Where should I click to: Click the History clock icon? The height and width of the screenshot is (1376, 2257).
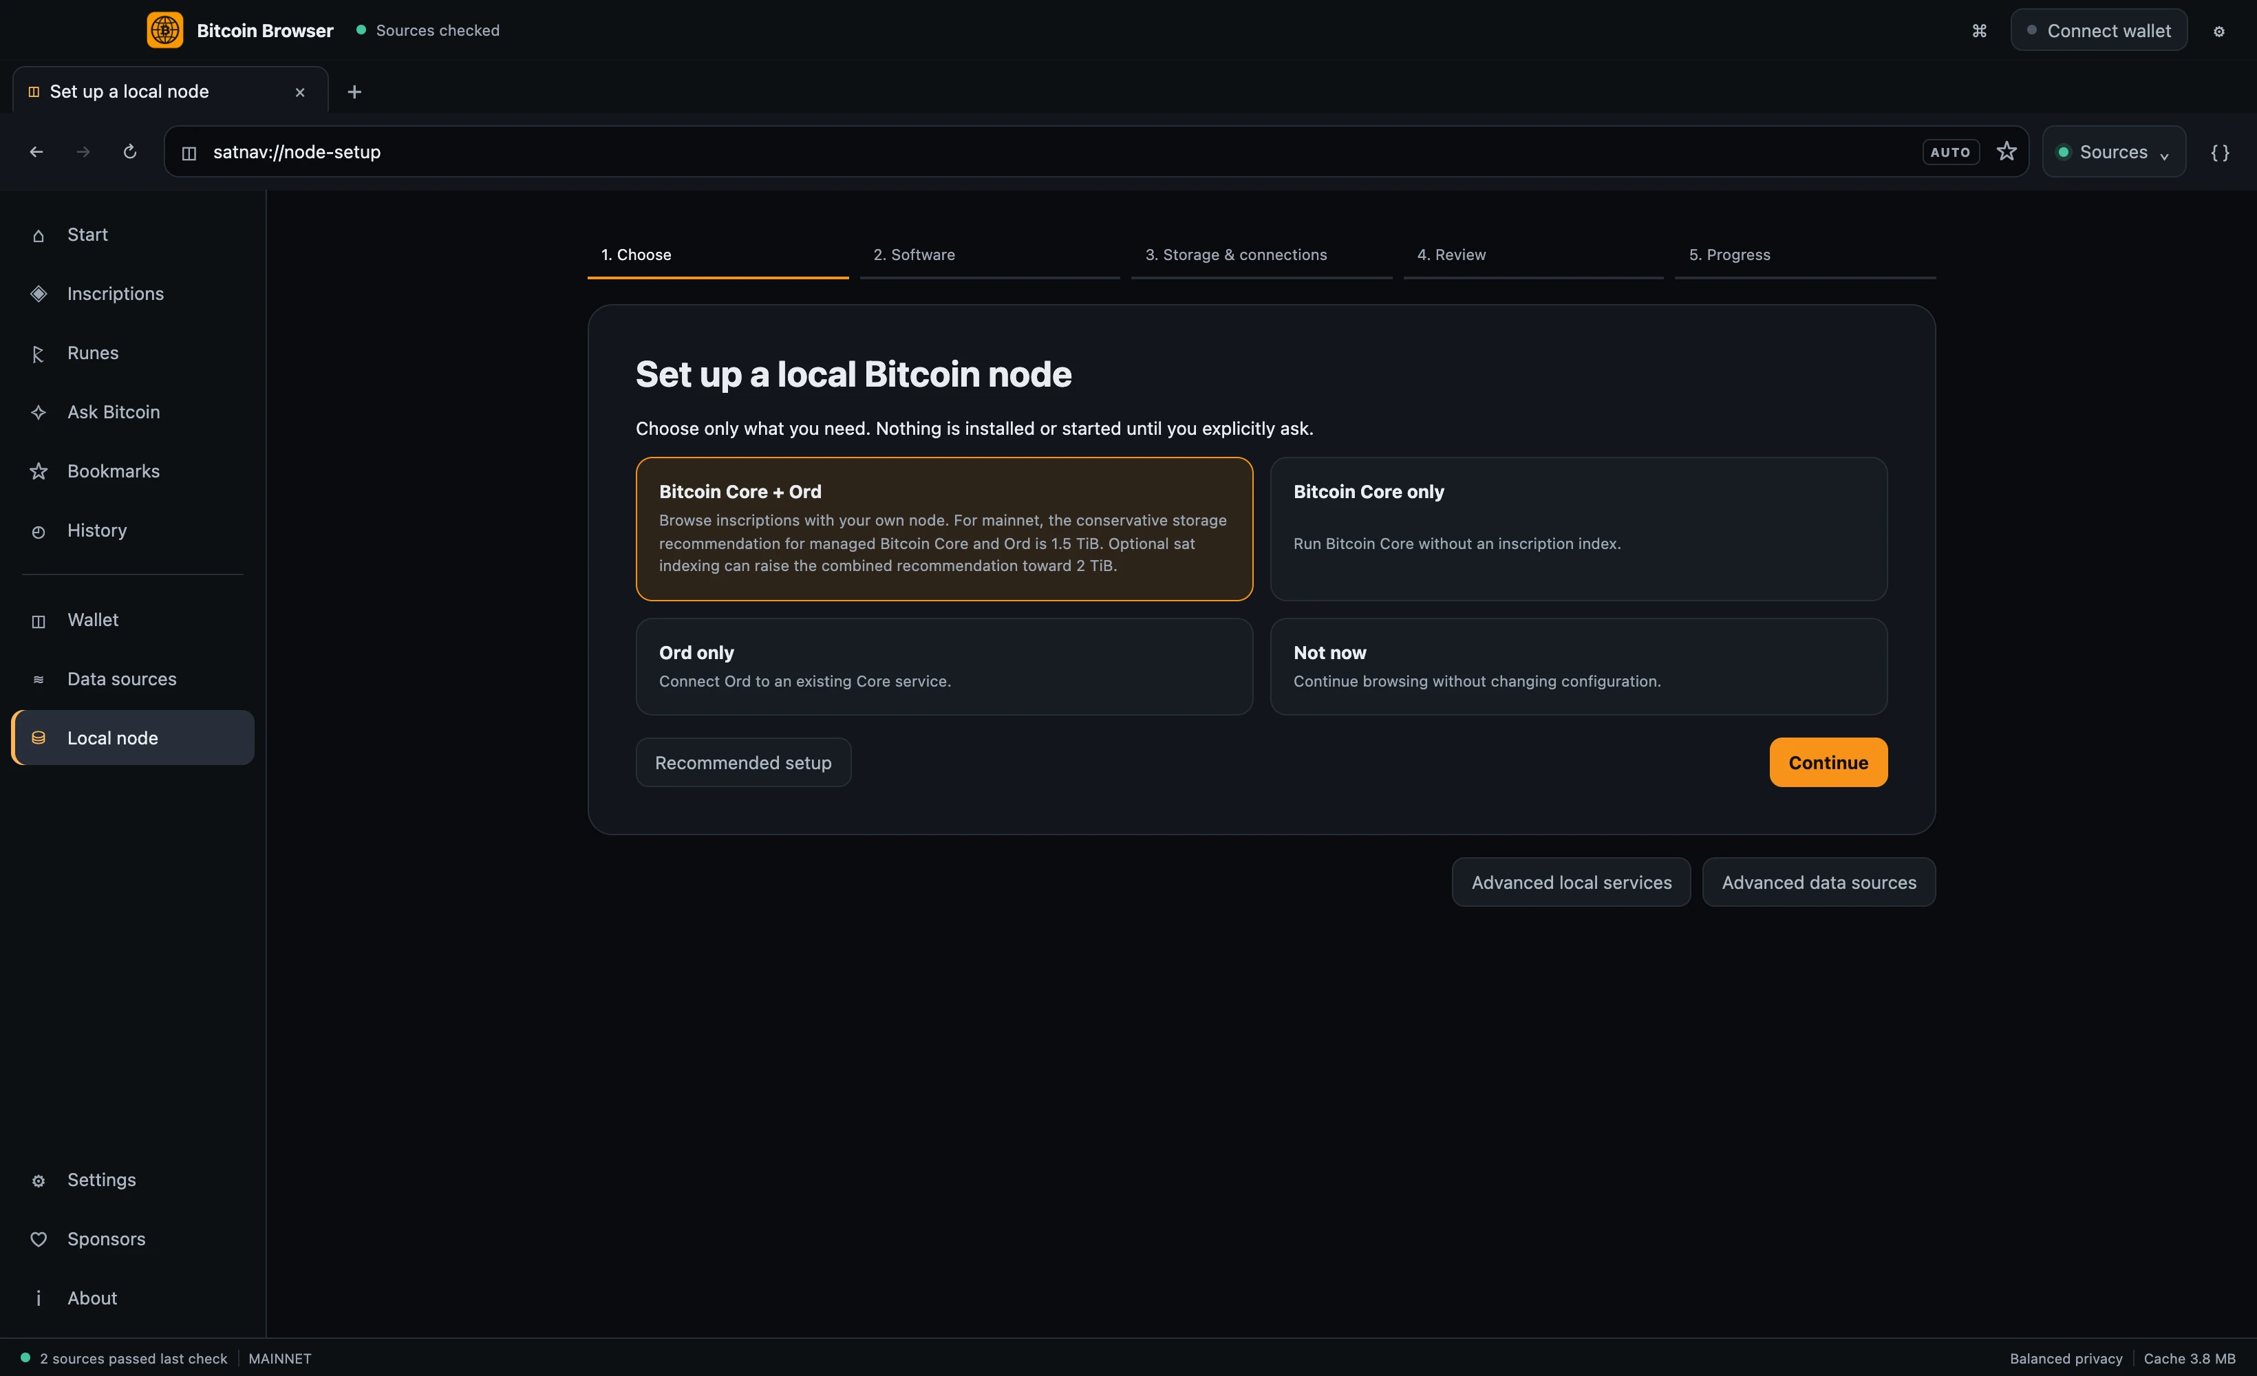tap(39, 531)
